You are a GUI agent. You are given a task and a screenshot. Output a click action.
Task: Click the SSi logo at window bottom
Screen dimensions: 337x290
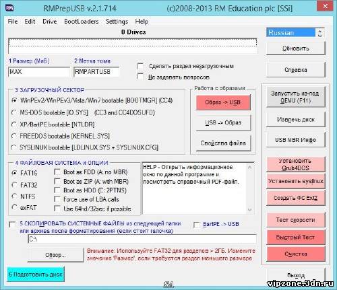click(168, 285)
